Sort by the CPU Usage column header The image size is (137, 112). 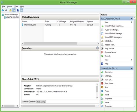point(62,21)
